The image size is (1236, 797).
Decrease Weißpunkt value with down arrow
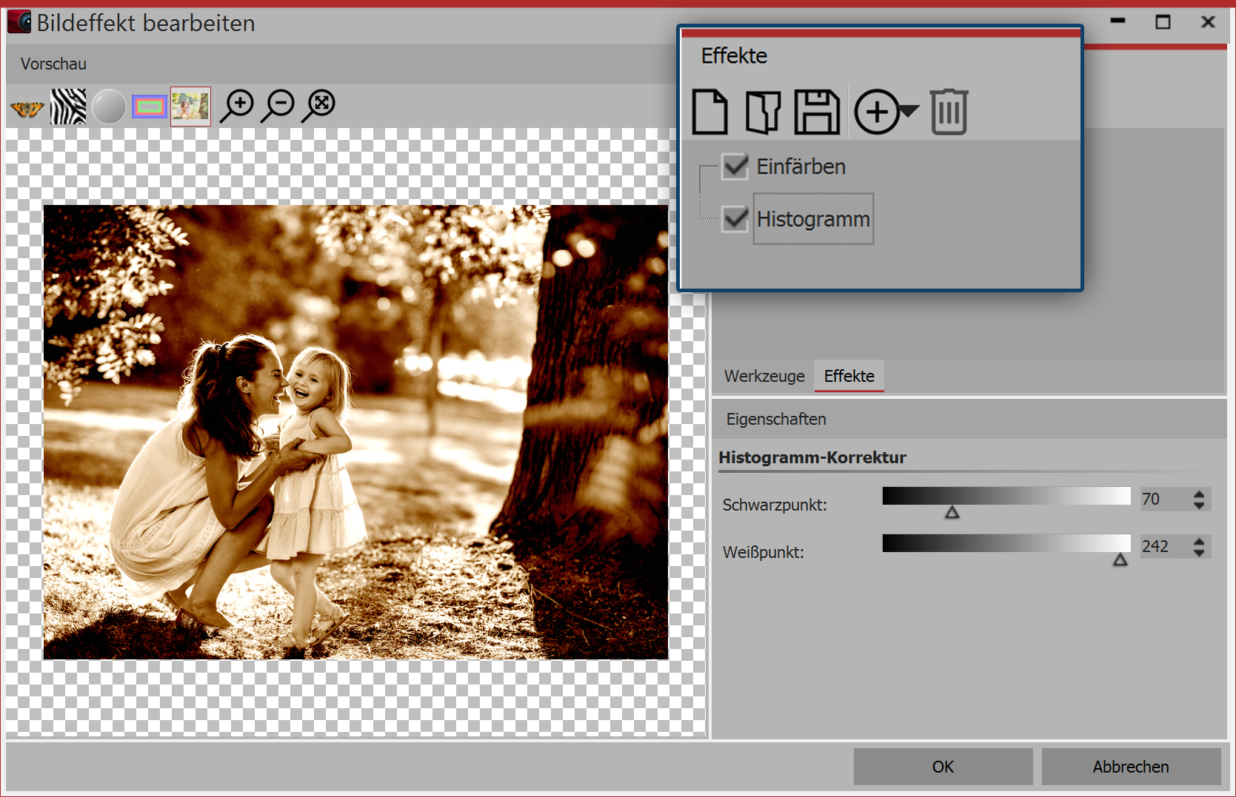coord(1199,552)
